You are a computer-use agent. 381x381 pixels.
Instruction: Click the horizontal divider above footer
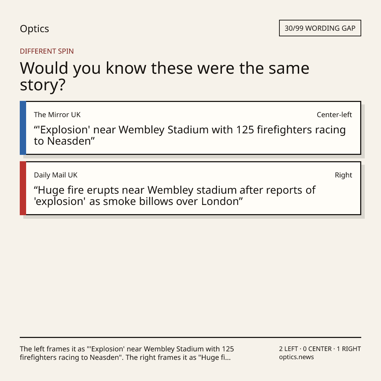[190, 337]
